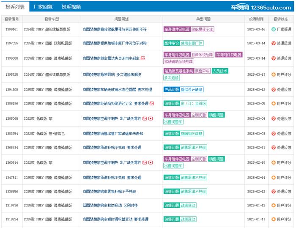Click the 人员技术 tag
The height and width of the screenshot is (228, 296).
tap(220, 71)
